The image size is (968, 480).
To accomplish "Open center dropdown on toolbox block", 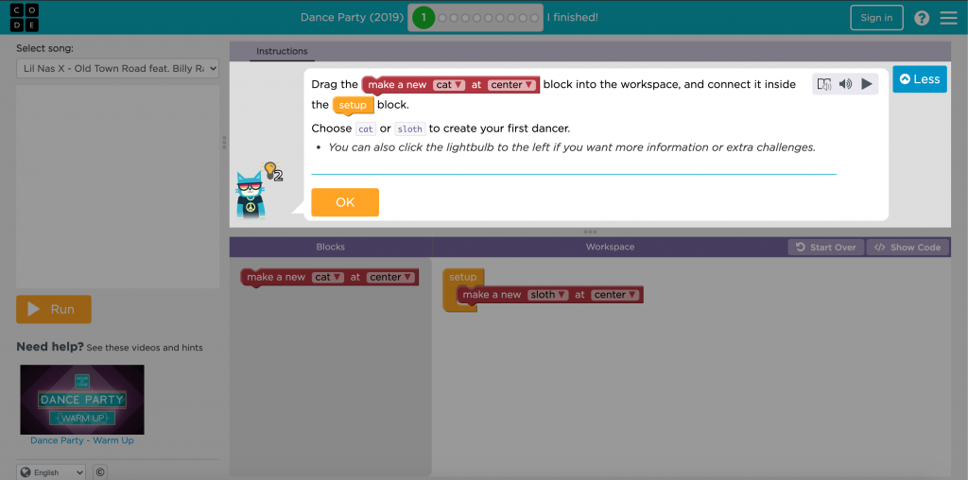I will click(x=390, y=277).
